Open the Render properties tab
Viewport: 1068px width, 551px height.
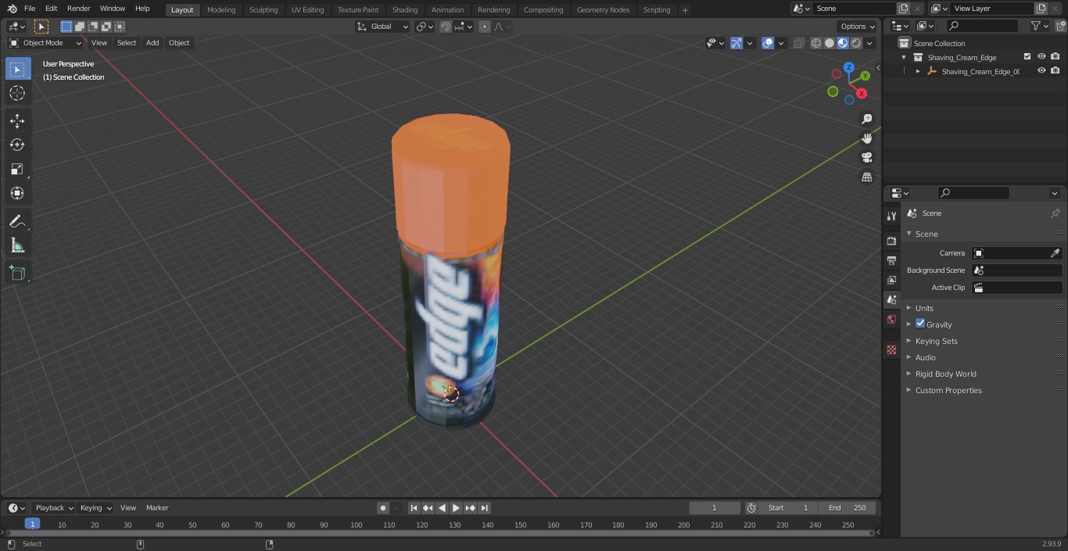[891, 241]
